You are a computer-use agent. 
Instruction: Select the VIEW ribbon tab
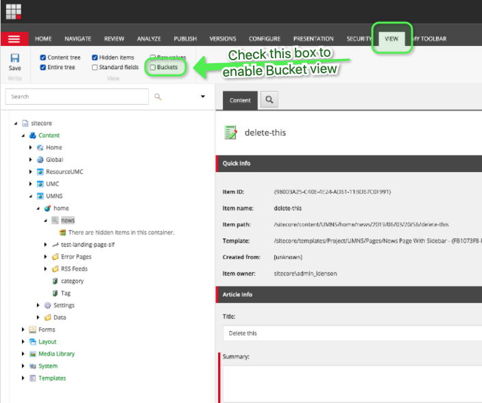point(391,39)
